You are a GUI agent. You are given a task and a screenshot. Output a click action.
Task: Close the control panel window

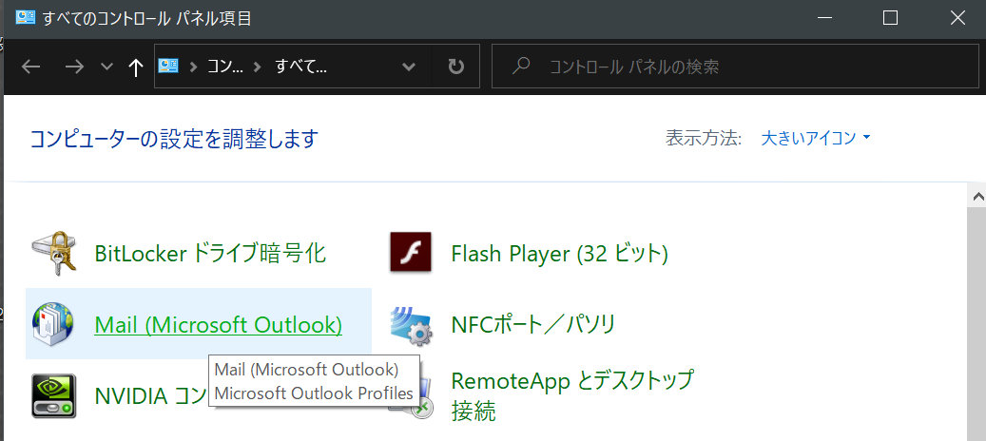[x=957, y=18]
